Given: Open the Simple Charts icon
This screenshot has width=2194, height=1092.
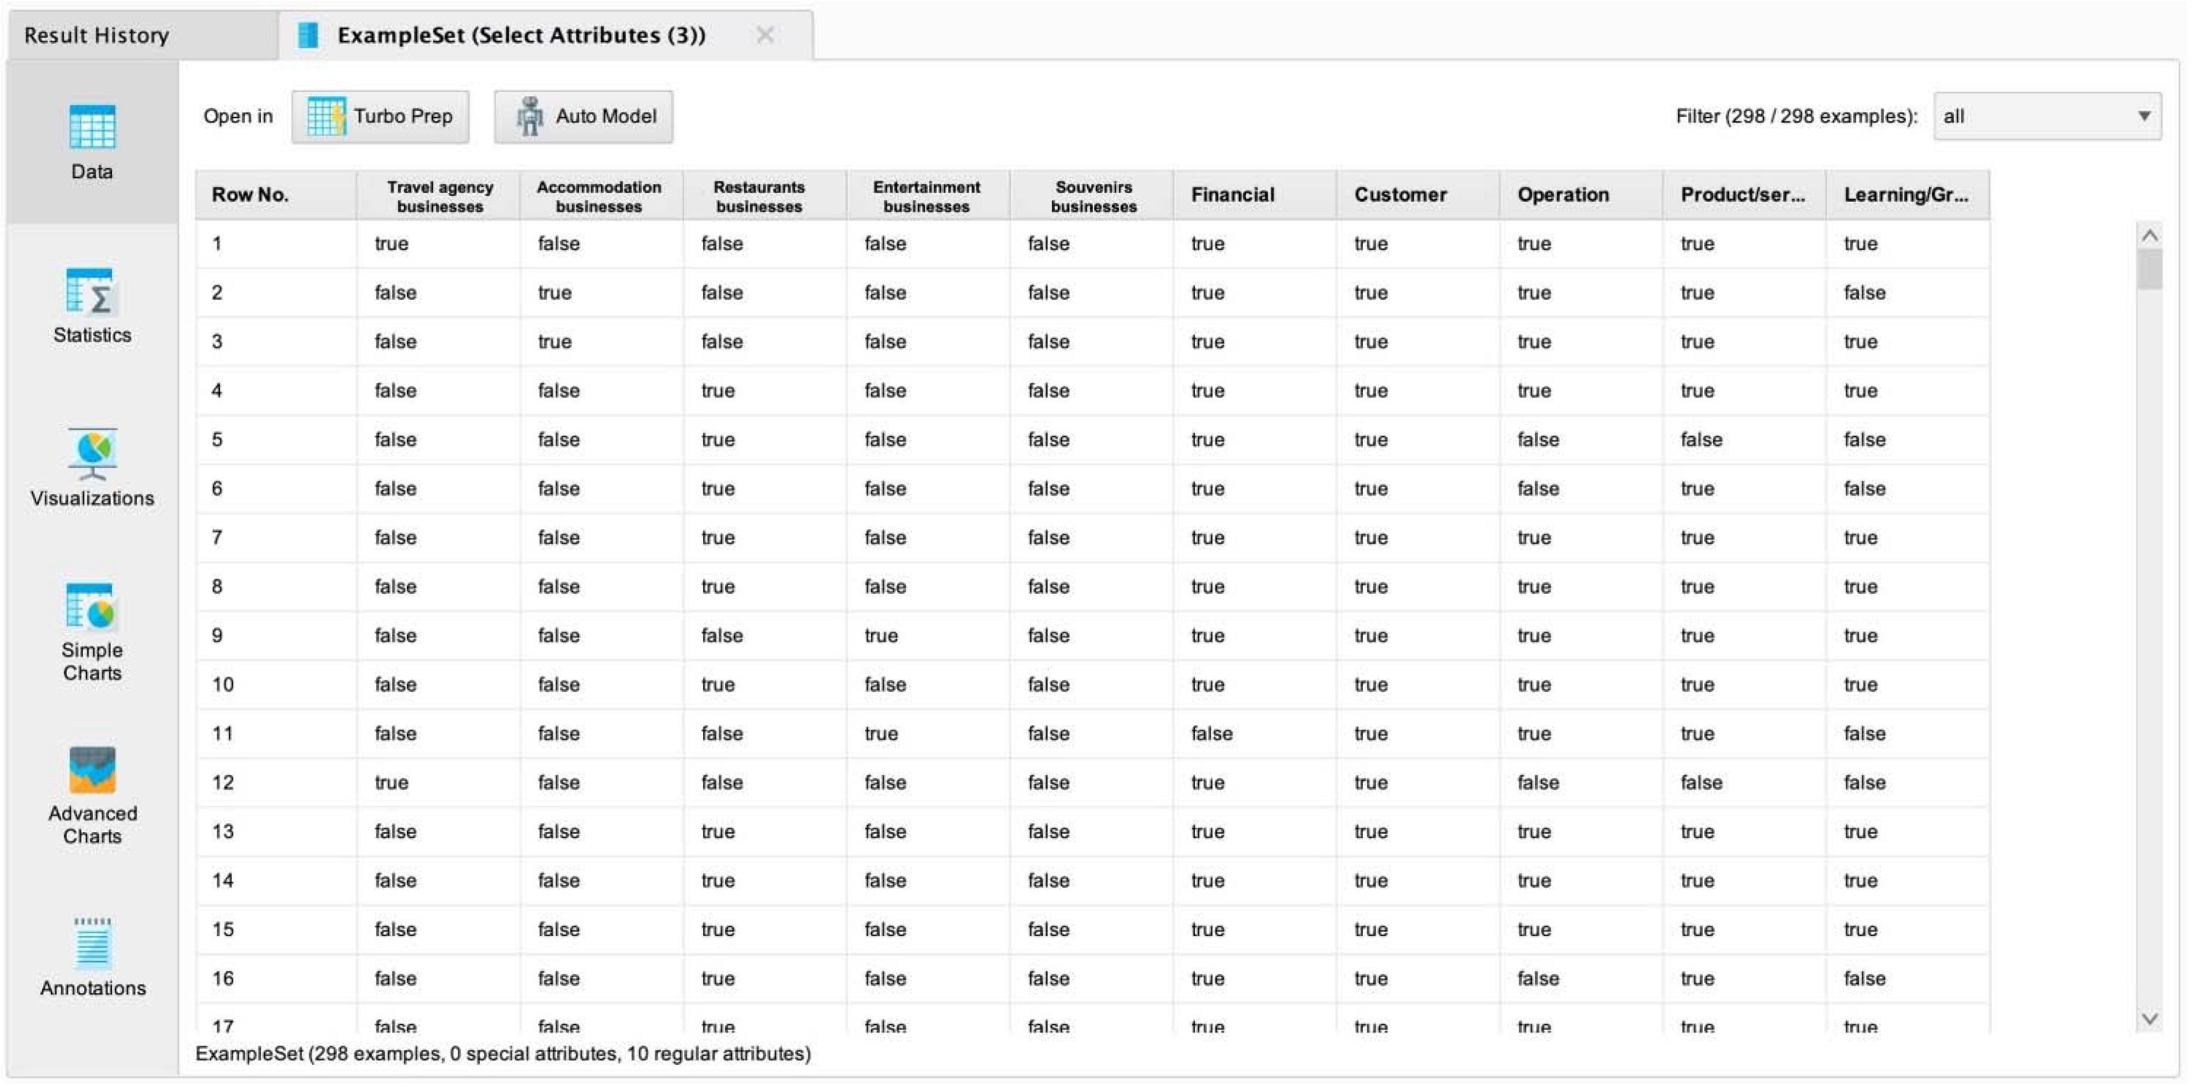Looking at the screenshot, I should 92,606.
